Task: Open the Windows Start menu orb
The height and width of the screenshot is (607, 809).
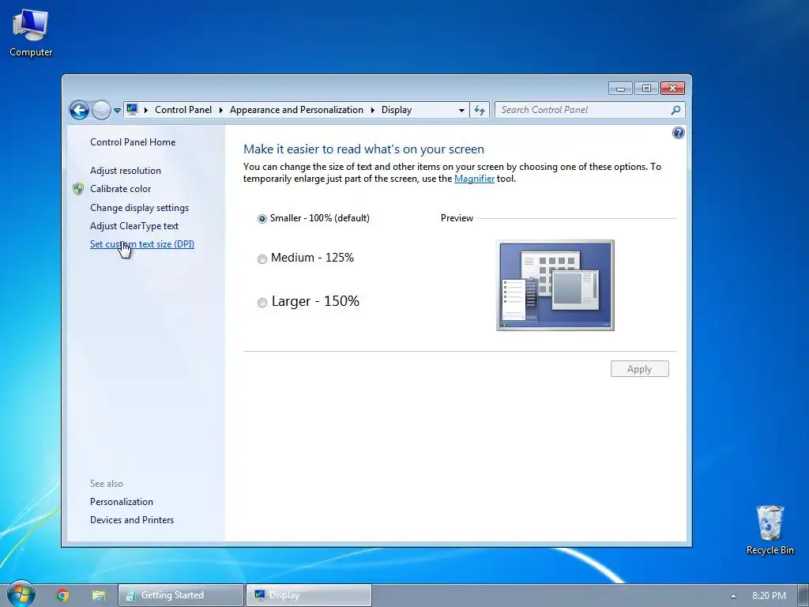Action: [21, 594]
